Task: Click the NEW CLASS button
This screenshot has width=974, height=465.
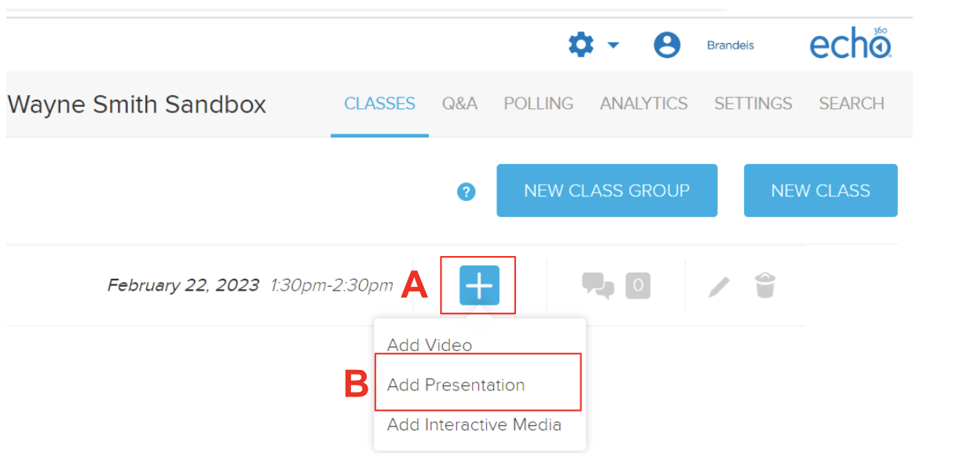Action: click(821, 190)
